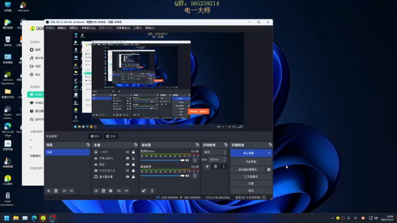Open GeForce Experience desktop shortcut
Screen dimensions: 397x223
tap(7, 78)
